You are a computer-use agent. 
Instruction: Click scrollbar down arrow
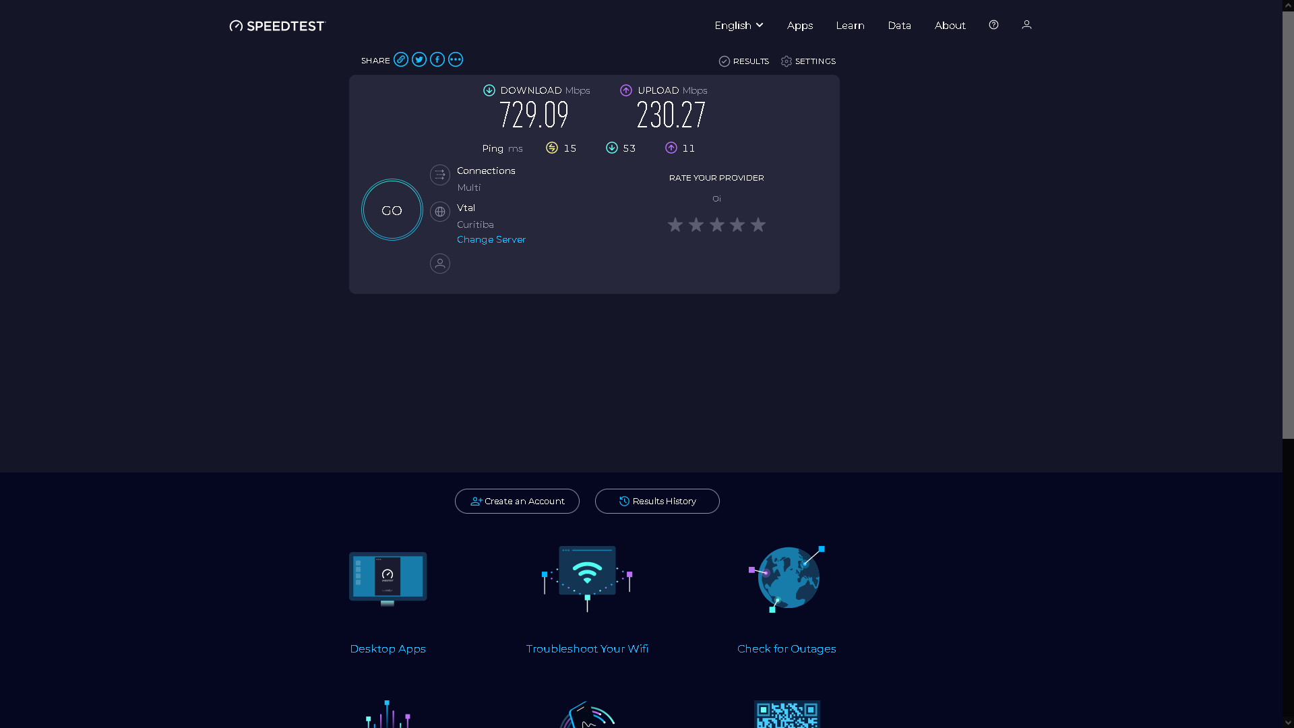pos(1288,723)
